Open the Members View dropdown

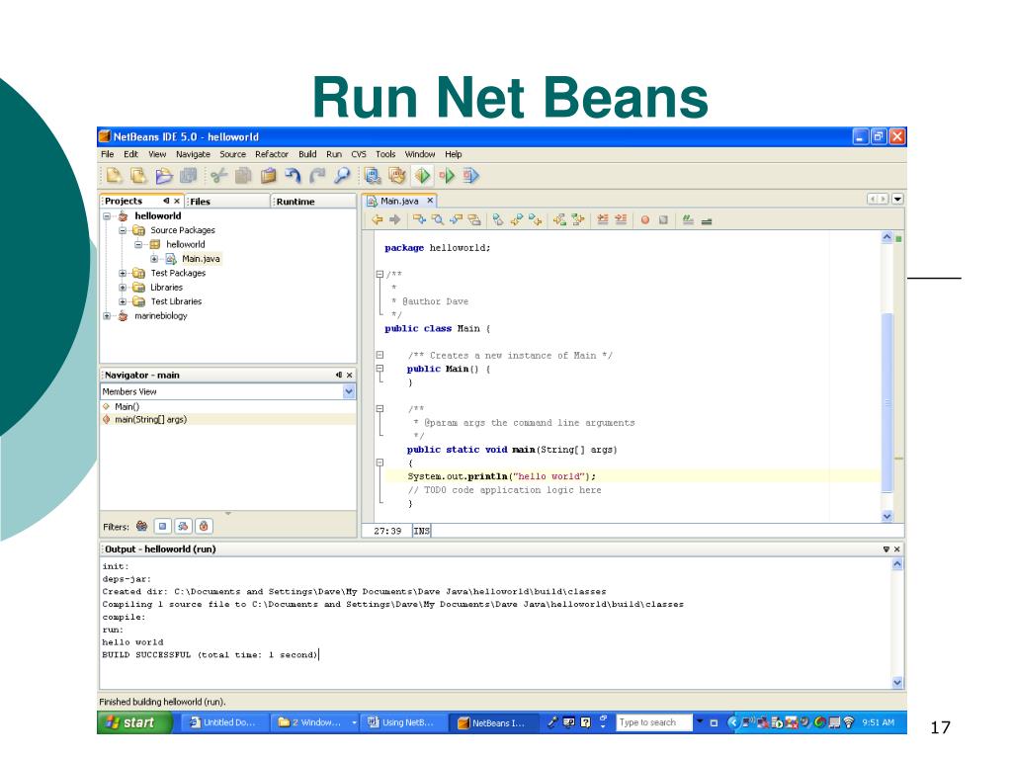pyautogui.click(x=349, y=391)
